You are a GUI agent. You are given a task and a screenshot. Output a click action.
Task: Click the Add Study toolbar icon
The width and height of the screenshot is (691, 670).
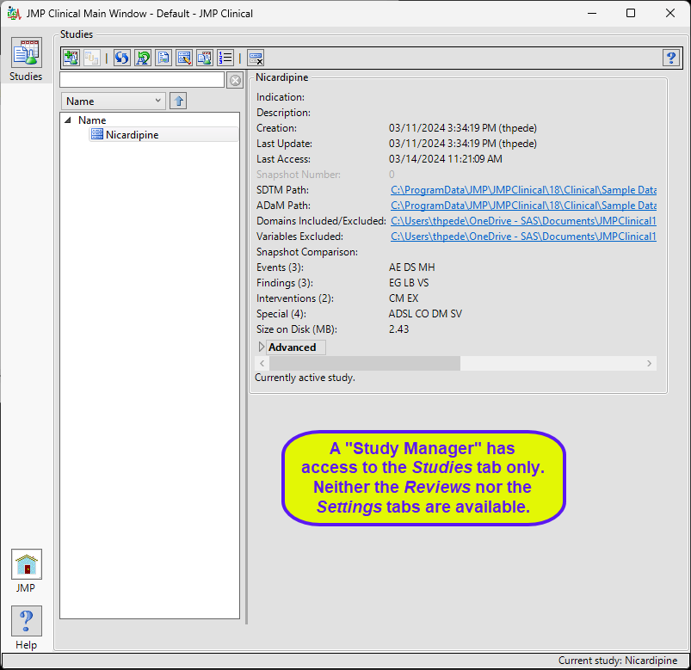click(71, 58)
